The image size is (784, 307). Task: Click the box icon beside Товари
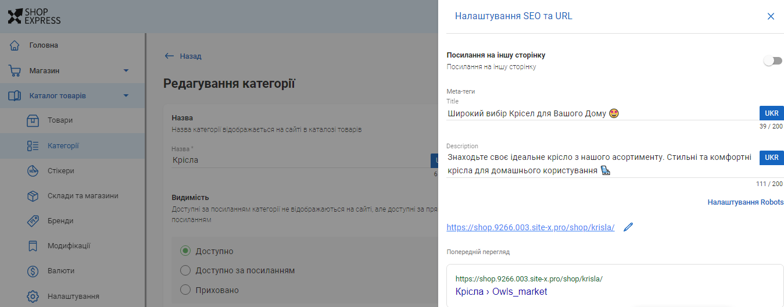click(x=33, y=121)
